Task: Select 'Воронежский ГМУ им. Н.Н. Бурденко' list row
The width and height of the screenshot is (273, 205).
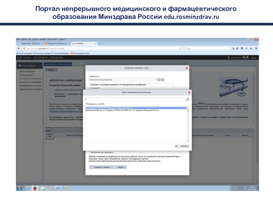Action: [x=136, y=110]
